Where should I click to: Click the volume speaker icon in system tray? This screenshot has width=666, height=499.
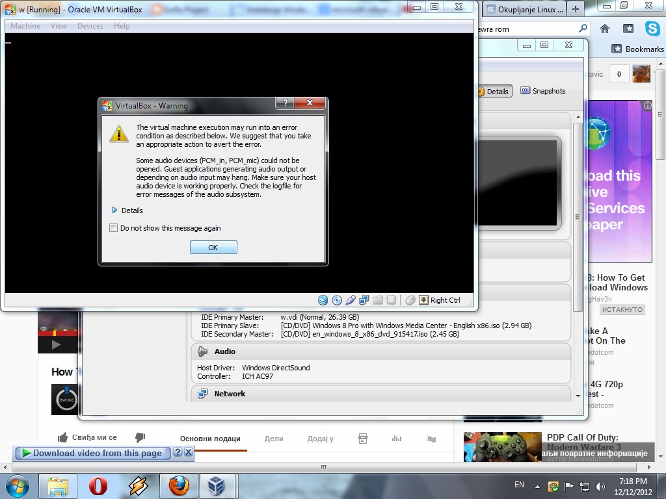point(600,486)
